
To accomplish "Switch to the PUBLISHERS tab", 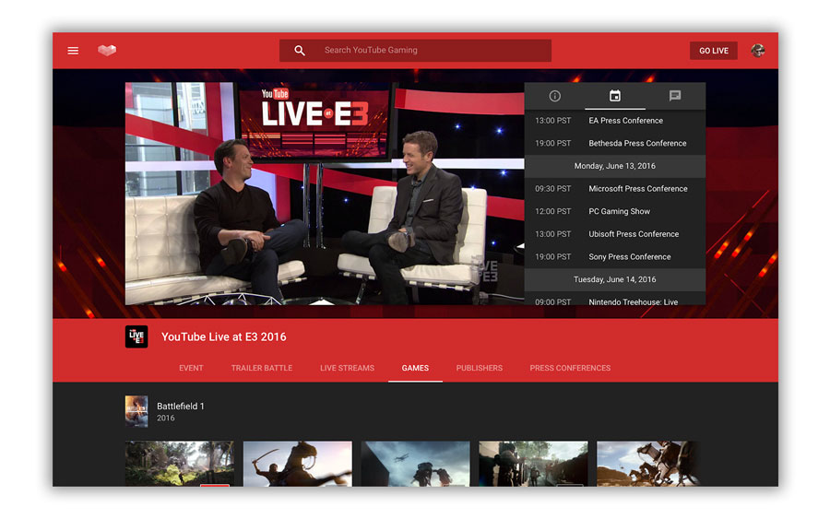I will coord(480,368).
